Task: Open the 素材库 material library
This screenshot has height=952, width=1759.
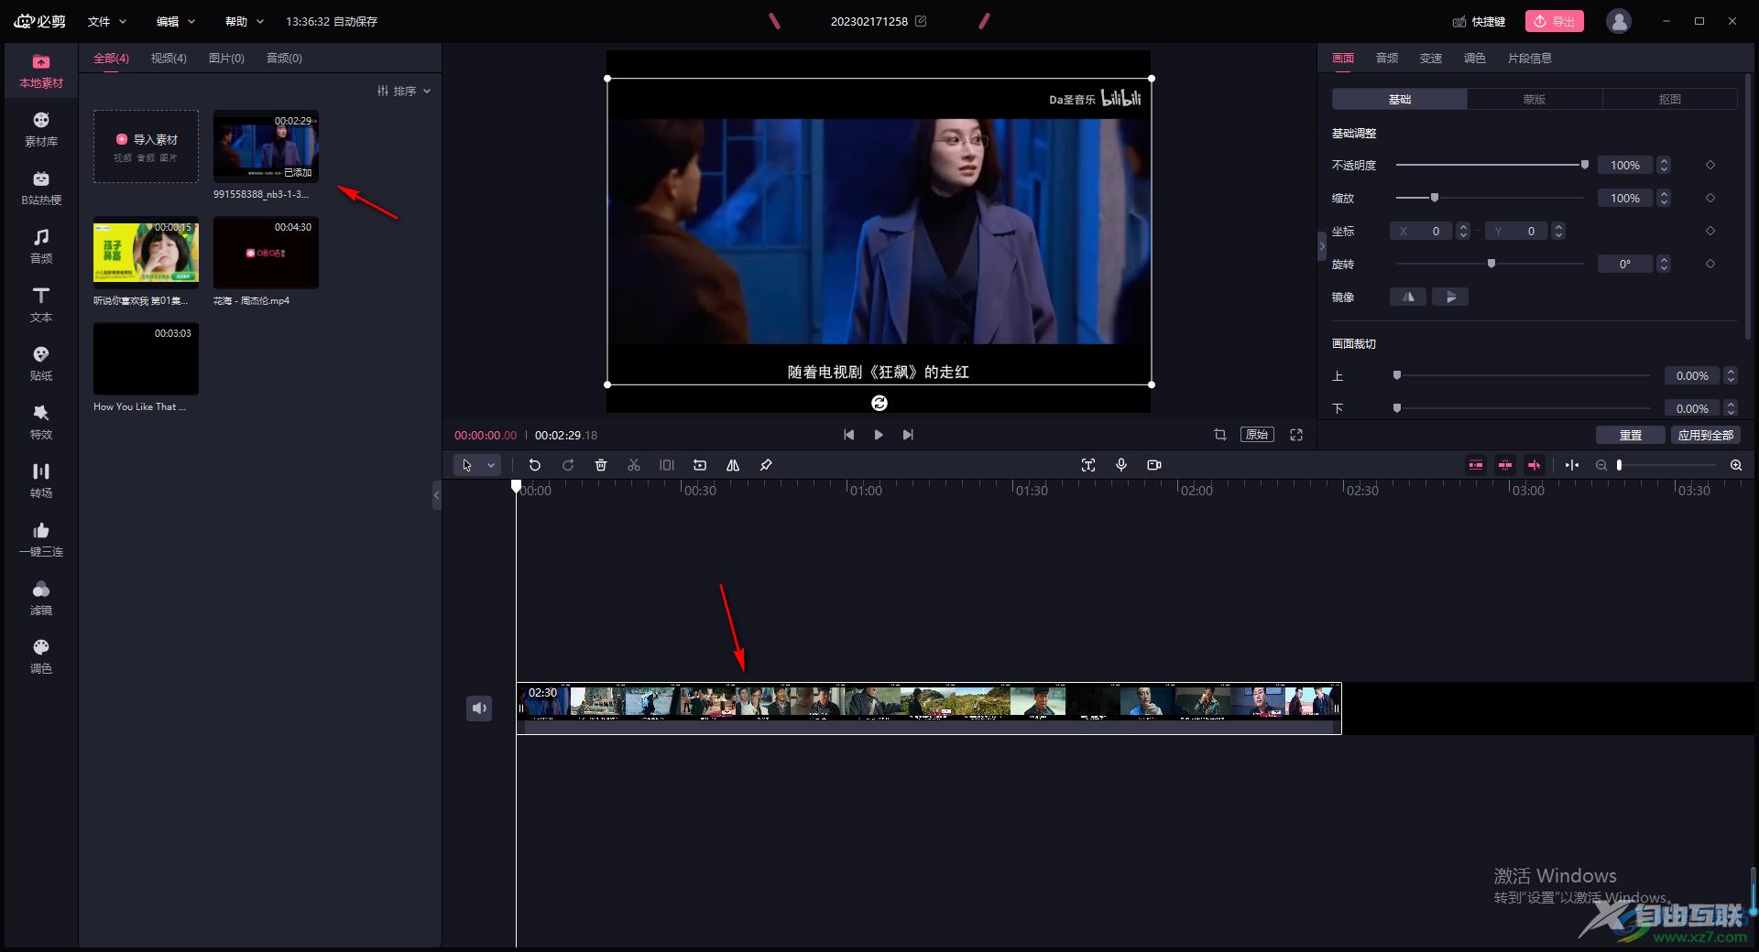Action: click(x=41, y=130)
